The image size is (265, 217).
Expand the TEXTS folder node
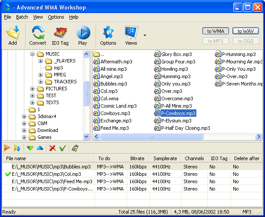coord(32,102)
